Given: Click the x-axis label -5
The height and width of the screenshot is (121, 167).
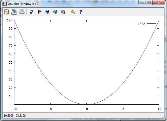Looking at the screenshot, I should tap(50, 109).
